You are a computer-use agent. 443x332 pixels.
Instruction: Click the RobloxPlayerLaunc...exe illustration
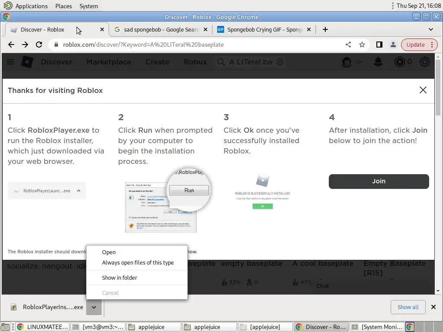[47, 191]
